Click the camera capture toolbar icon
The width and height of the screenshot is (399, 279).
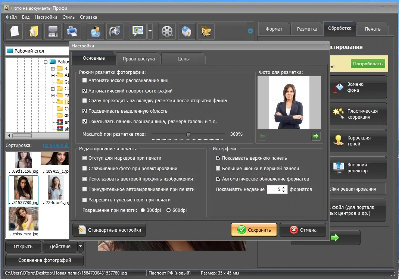(115, 31)
